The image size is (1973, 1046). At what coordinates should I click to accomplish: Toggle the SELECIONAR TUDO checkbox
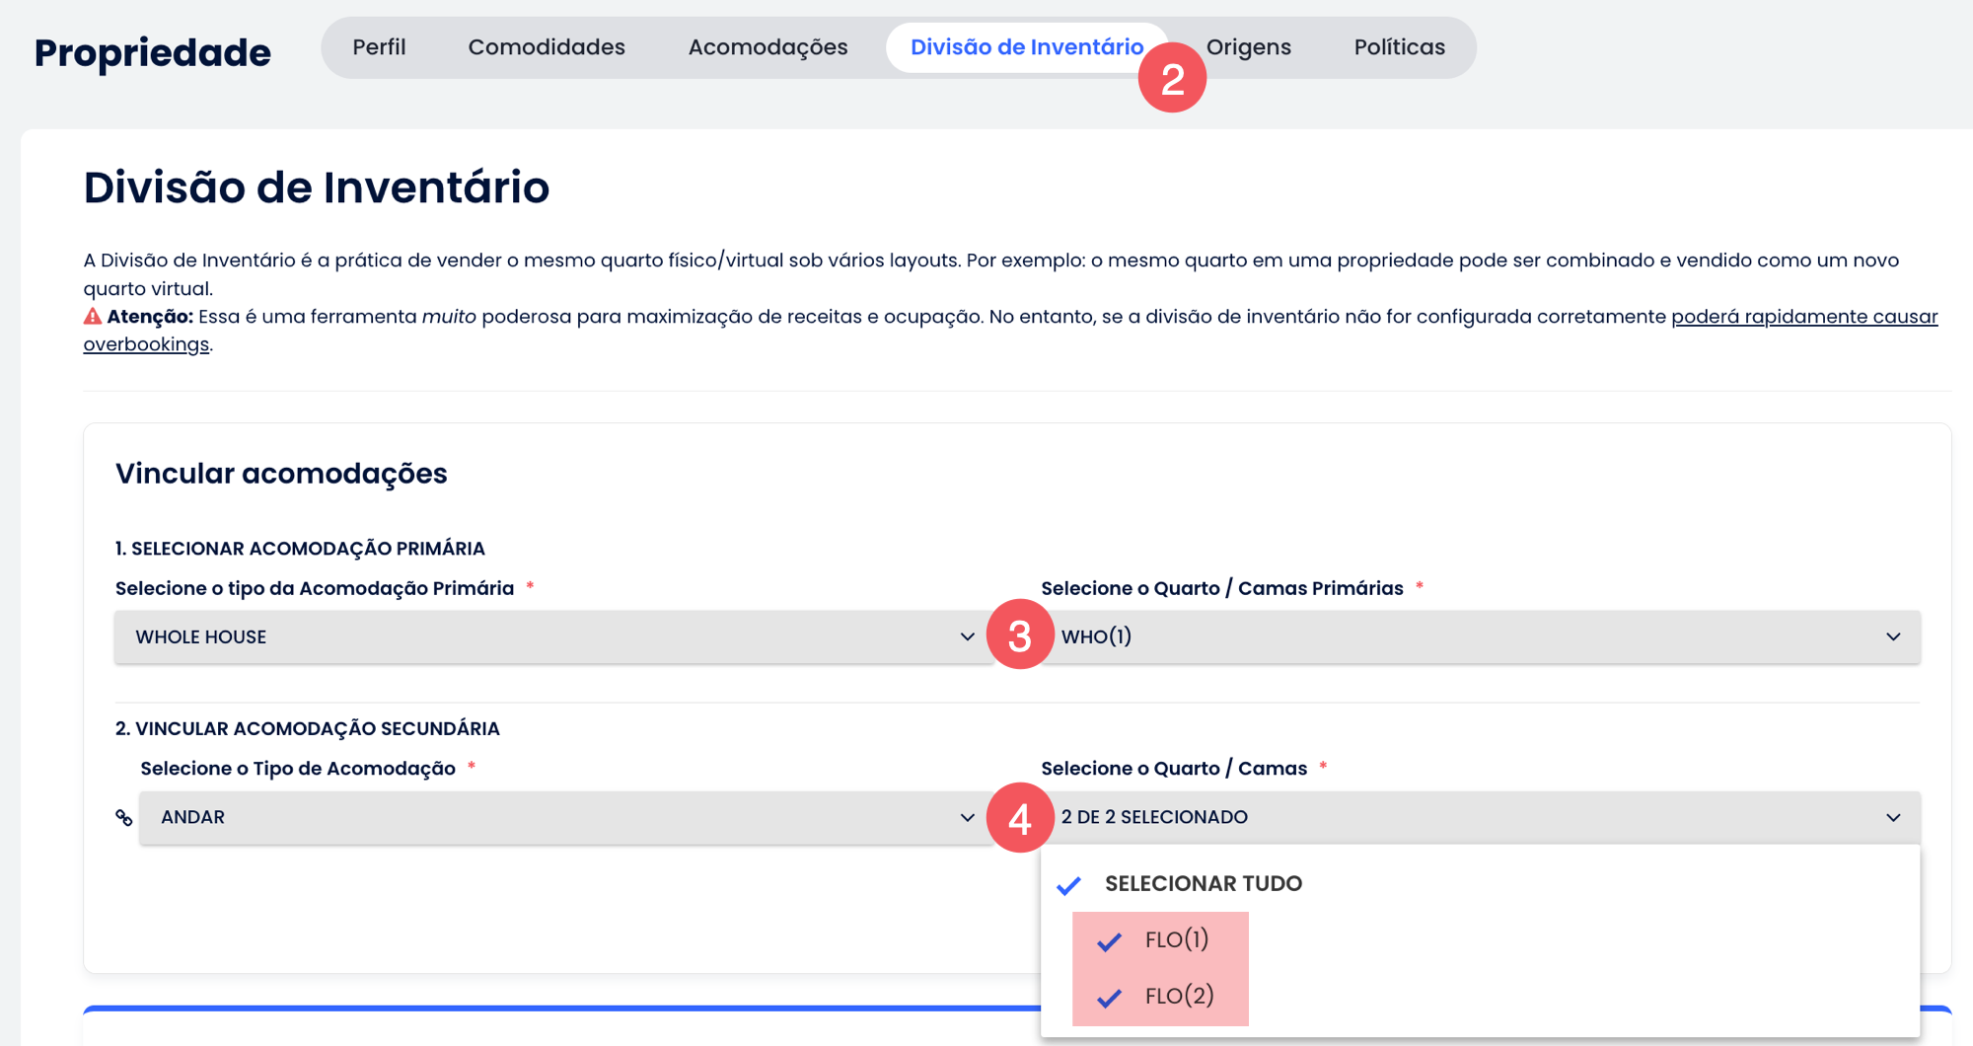tap(1069, 885)
